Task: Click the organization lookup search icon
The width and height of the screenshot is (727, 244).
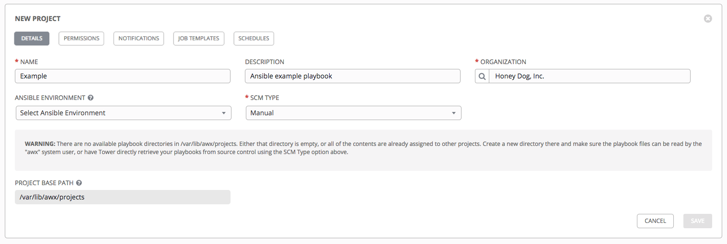Action: pos(482,76)
